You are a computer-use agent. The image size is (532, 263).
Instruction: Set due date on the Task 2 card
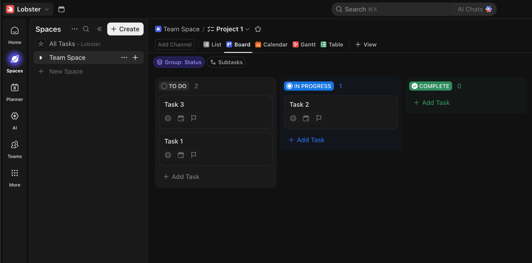[x=306, y=118]
